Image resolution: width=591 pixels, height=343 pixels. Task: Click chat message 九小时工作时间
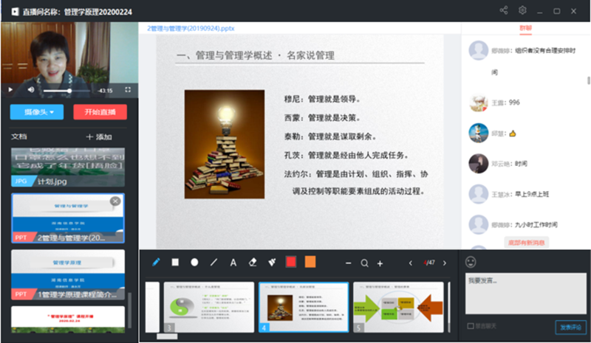(536, 225)
